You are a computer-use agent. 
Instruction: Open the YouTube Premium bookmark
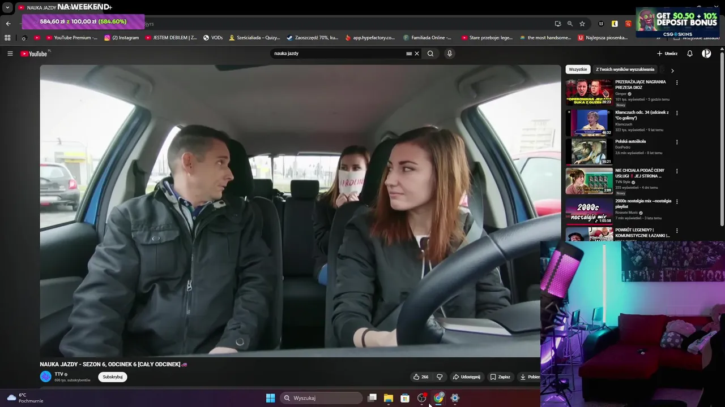tap(72, 38)
